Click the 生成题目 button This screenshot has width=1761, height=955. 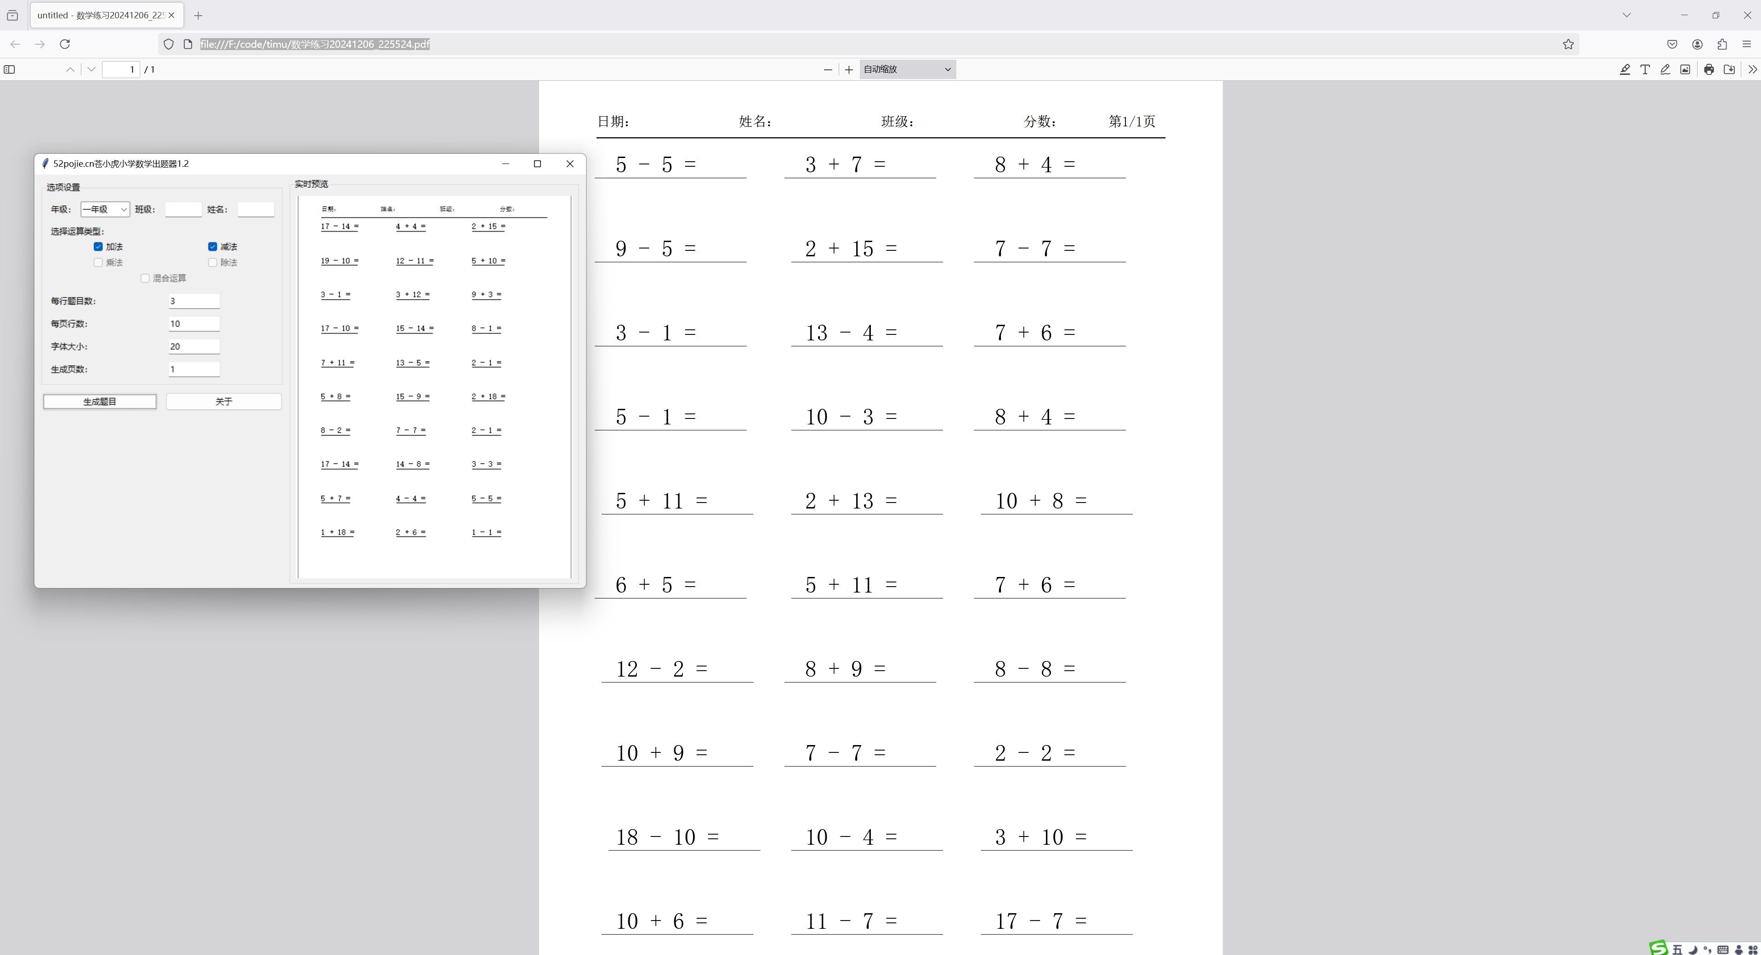tap(100, 401)
